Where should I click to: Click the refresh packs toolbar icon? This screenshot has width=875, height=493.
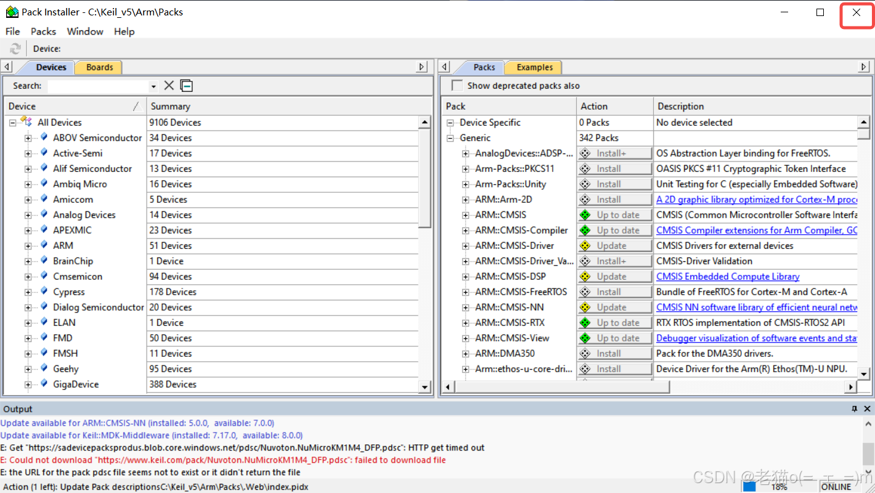pos(15,49)
